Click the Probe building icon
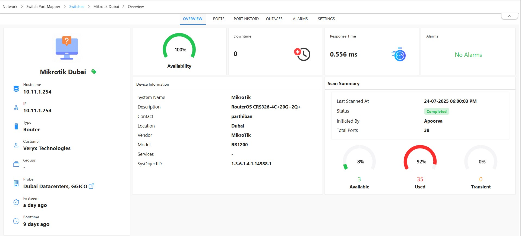The image size is (521, 236). tap(16, 183)
